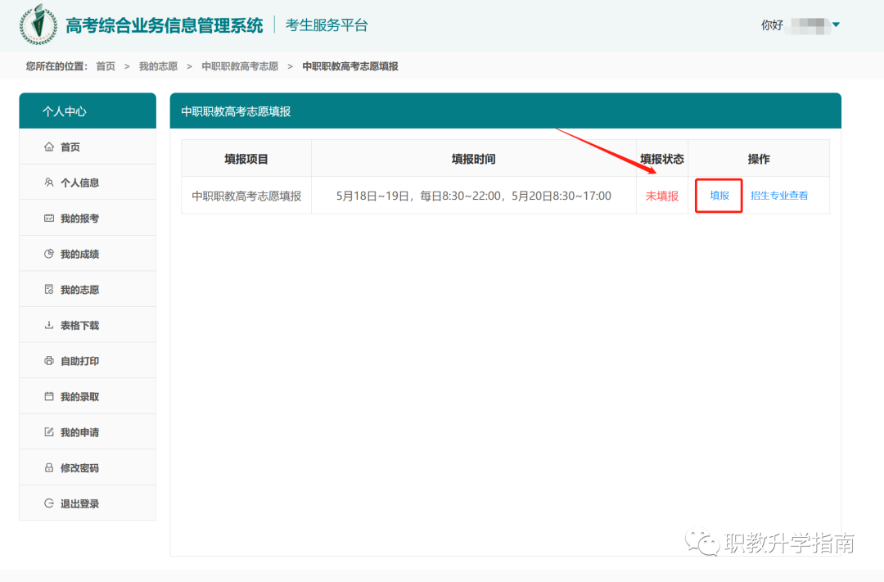Open 首页 in the sidebar menu
The height and width of the screenshot is (582, 884).
click(x=88, y=147)
